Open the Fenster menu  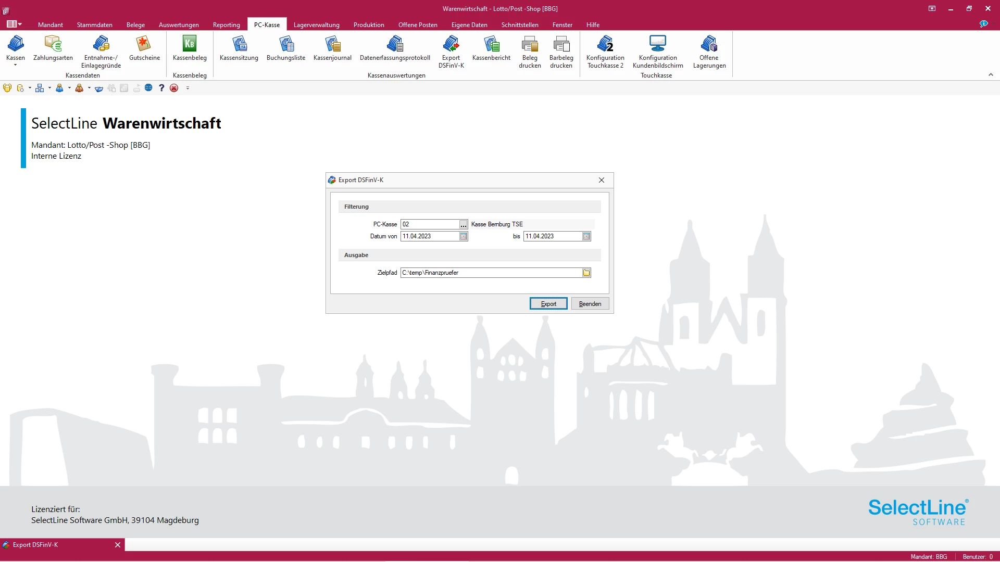click(x=562, y=24)
